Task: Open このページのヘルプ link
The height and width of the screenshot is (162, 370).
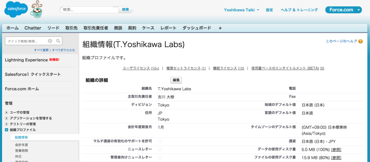Action: point(341,41)
